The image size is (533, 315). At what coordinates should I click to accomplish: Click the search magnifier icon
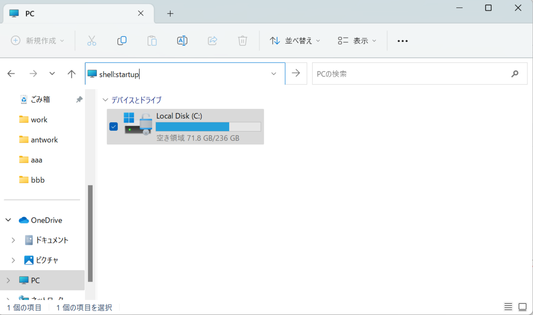point(515,74)
